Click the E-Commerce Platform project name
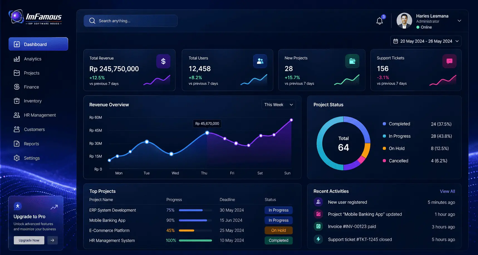Viewport: 478px width, 255px height. tap(109, 231)
